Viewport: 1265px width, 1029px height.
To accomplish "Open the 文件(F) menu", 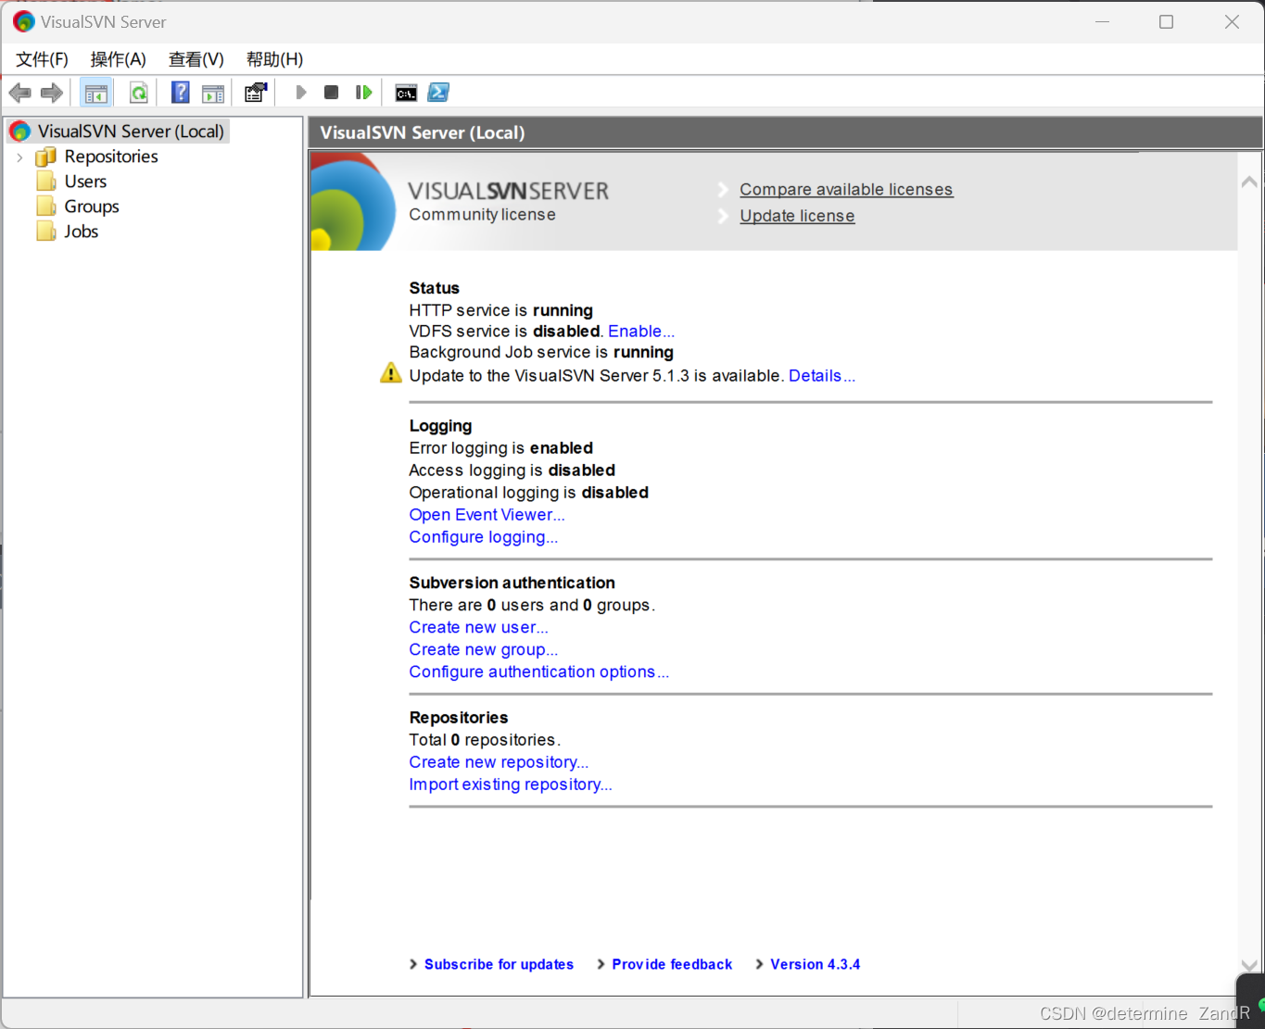I will pos(42,59).
